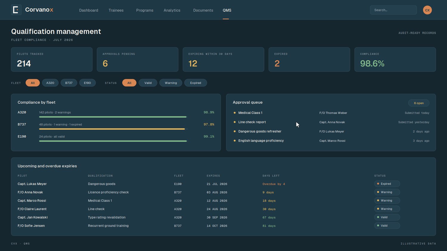This screenshot has width=447, height=251.
Task: Click the A320 compliance progress bar
Action: tap(113, 117)
